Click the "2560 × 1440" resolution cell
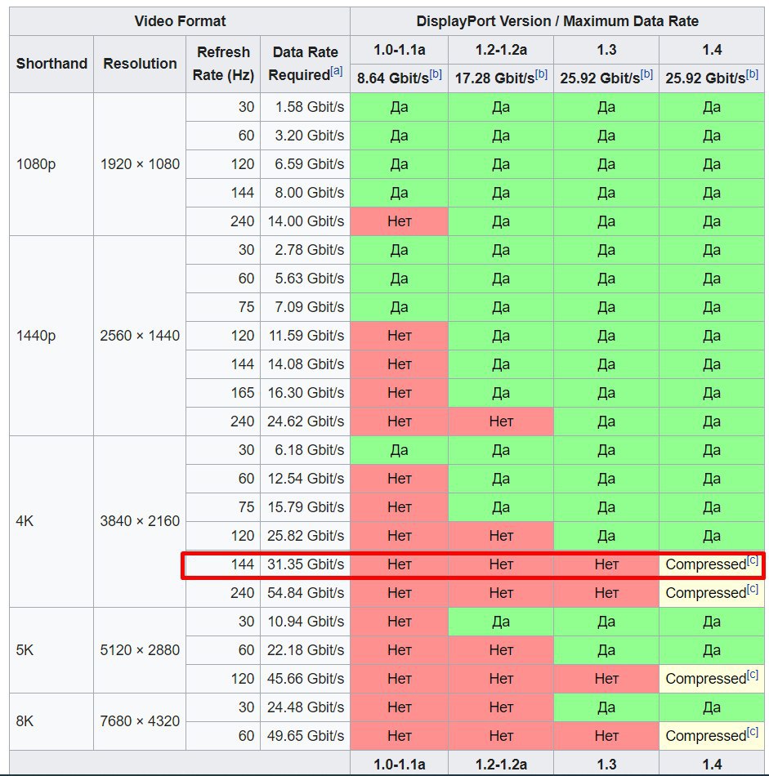Screen dimensions: 769x776 140,336
